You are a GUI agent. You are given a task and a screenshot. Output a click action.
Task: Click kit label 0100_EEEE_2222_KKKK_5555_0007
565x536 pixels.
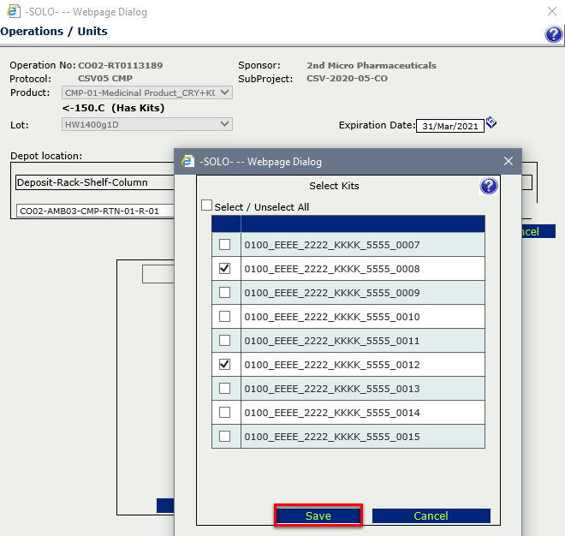click(332, 245)
